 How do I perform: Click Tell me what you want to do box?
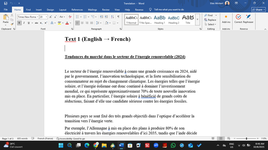[169, 9]
